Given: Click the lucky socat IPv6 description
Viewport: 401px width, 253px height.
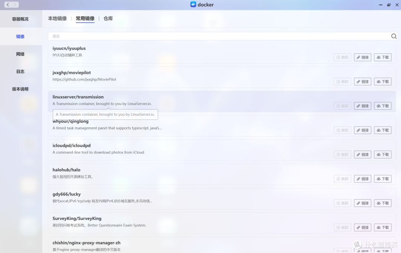Looking at the screenshot, I should (102, 201).
